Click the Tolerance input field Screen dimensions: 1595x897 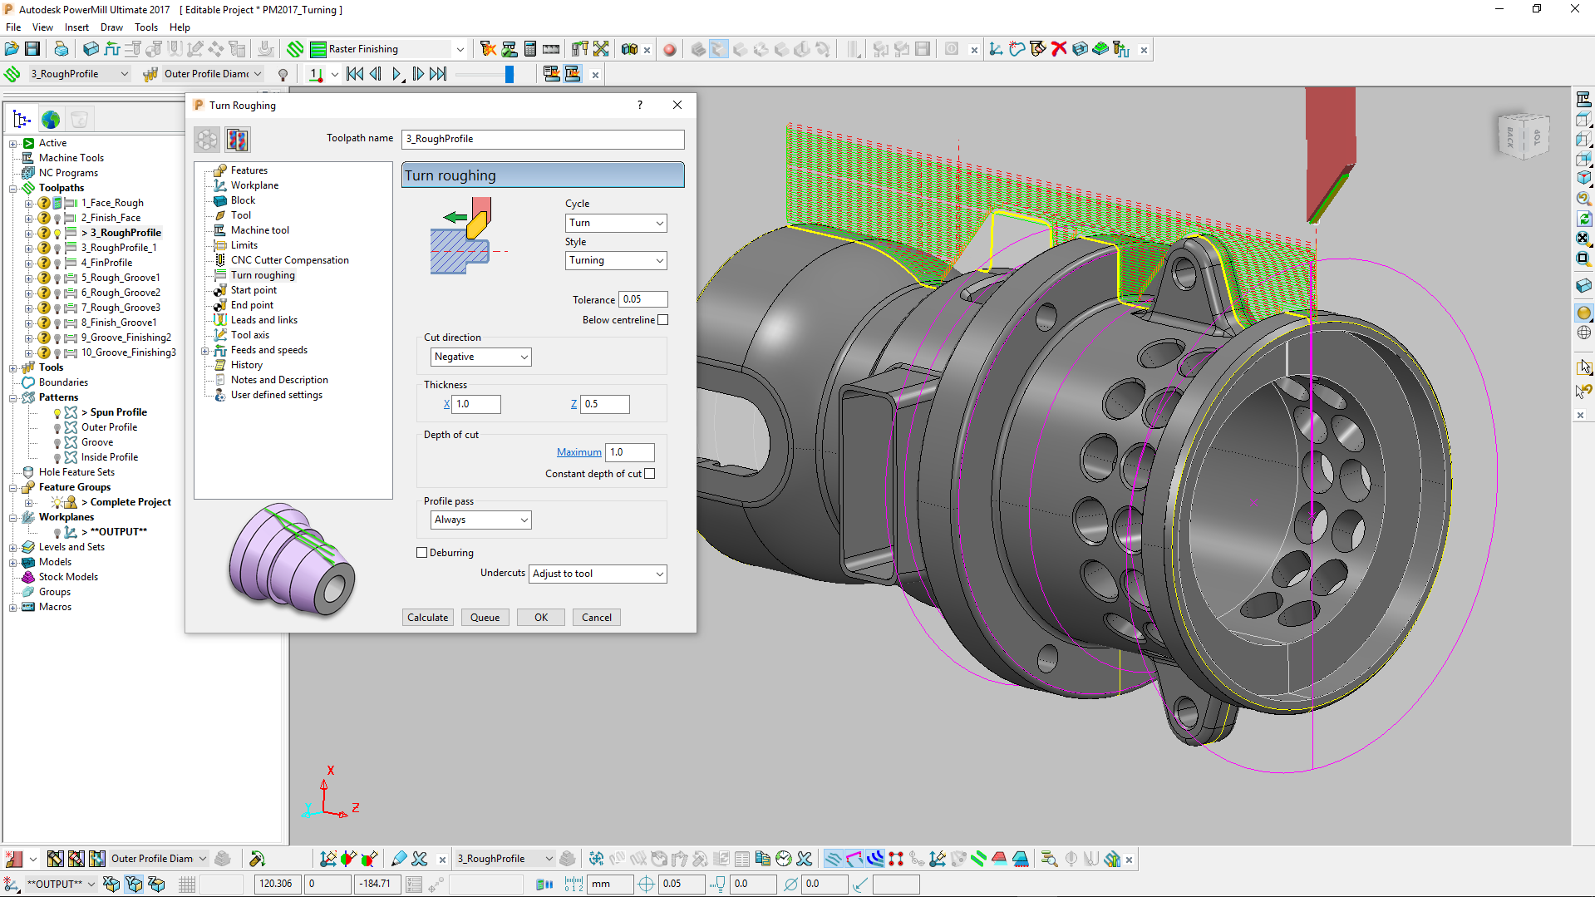642,299
